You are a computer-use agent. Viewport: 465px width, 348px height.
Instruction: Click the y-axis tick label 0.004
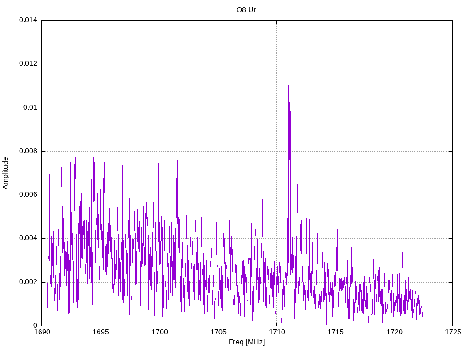click(x=28, y=238)
